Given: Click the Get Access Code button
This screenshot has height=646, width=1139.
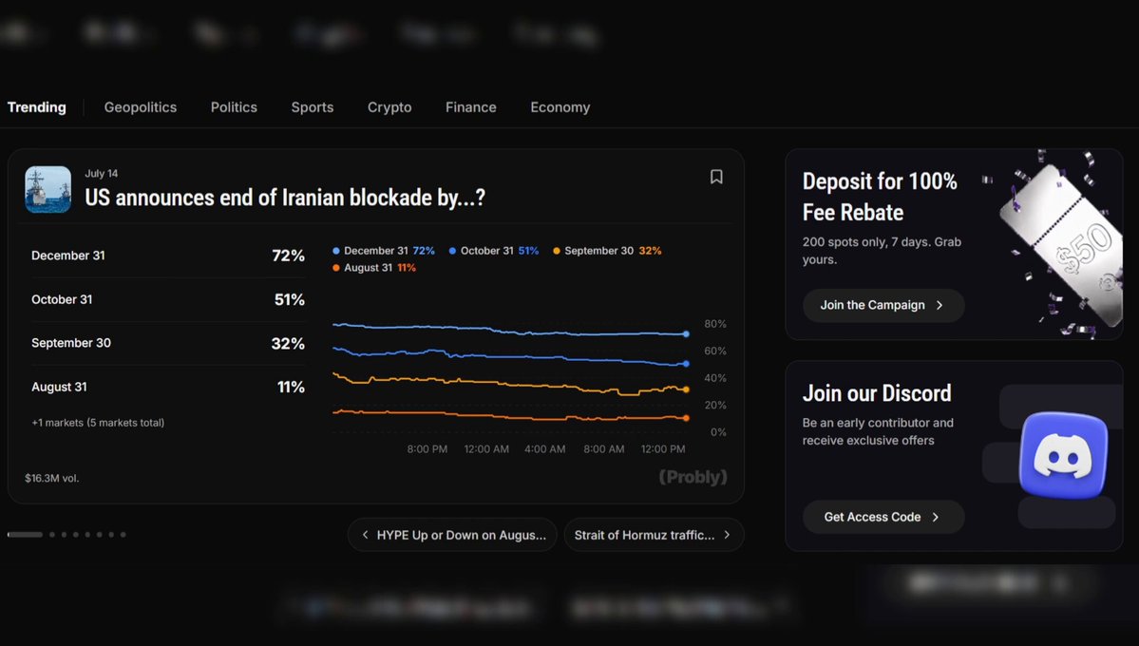Looking at the screenshot, I should 883,518.
